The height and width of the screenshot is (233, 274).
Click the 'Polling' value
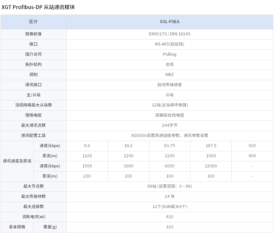pyautogui.click(x=170, y=54)
